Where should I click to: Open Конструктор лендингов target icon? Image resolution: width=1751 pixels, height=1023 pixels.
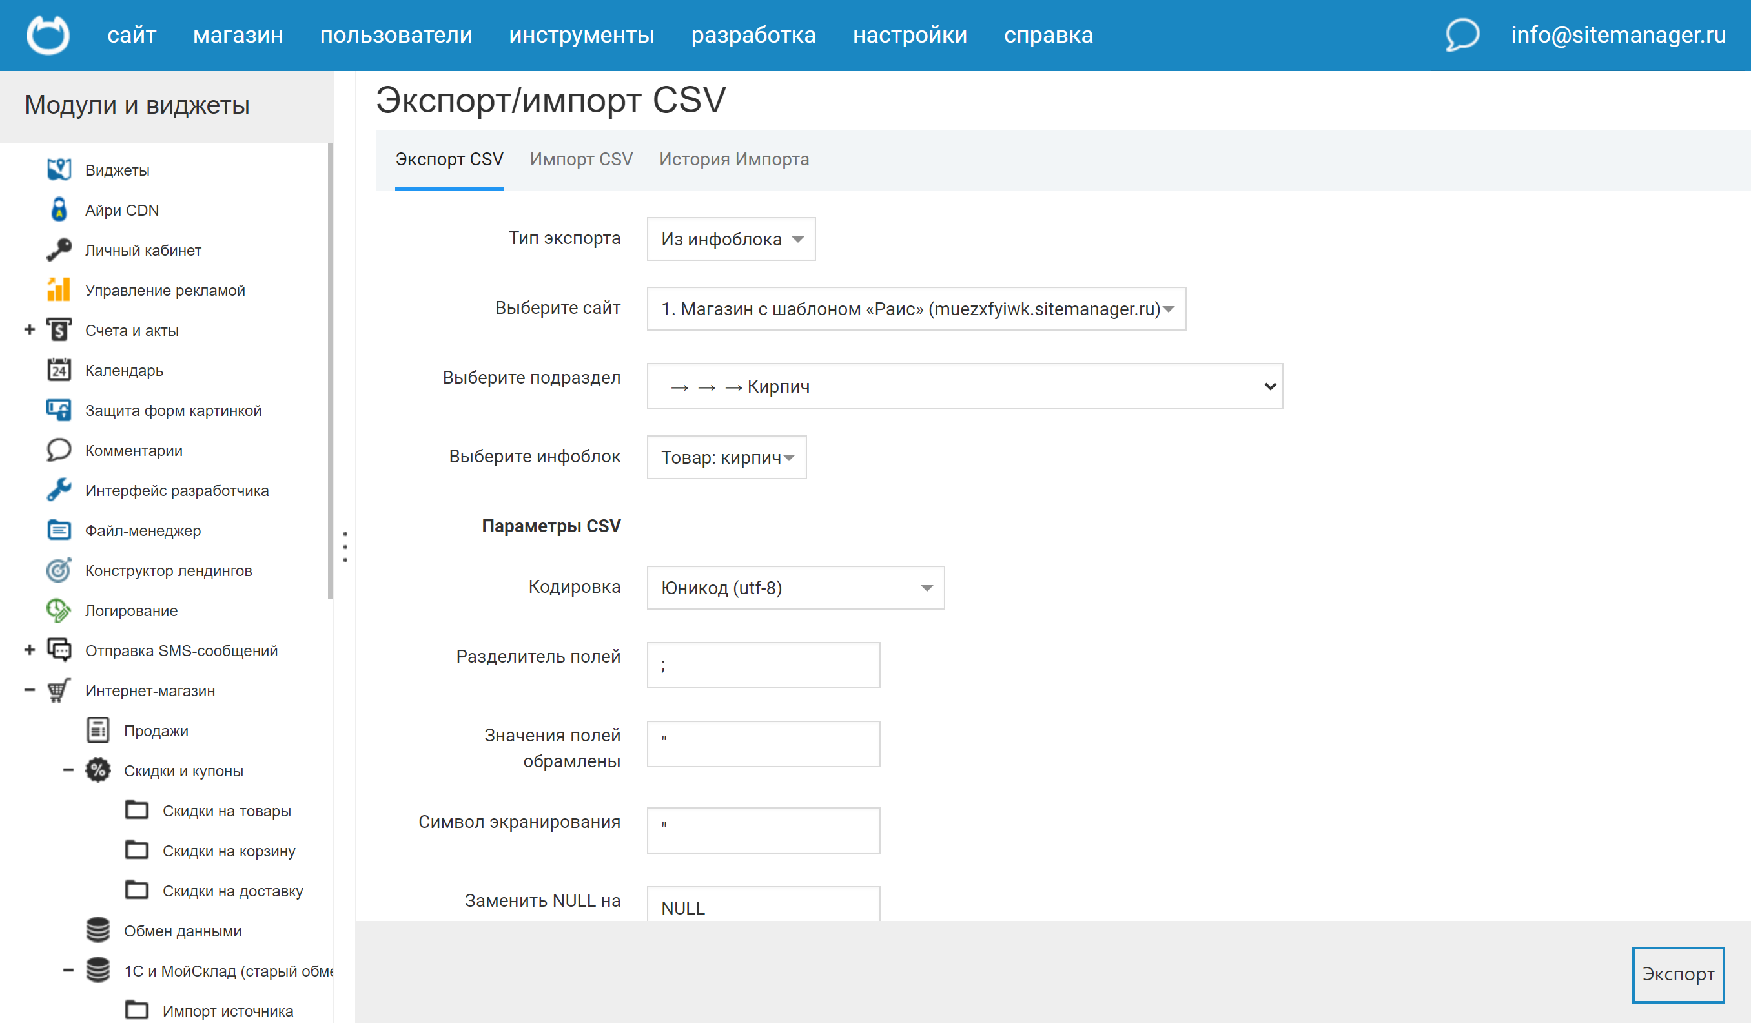pos(59,570)
